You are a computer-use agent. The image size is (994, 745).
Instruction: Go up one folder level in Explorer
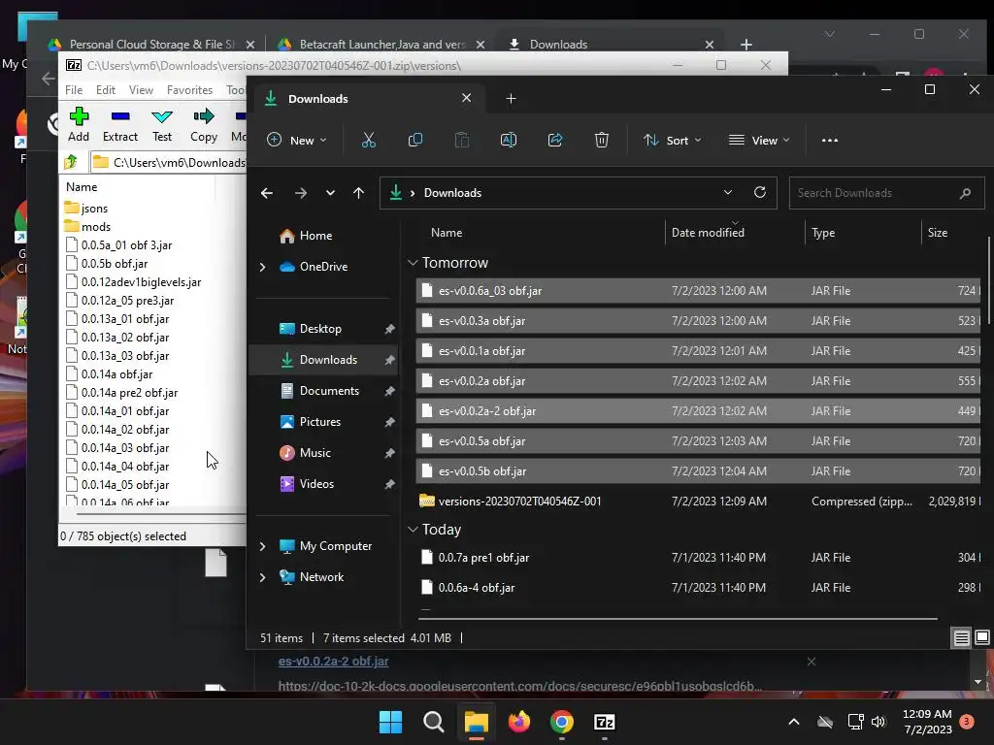(359, 193)
